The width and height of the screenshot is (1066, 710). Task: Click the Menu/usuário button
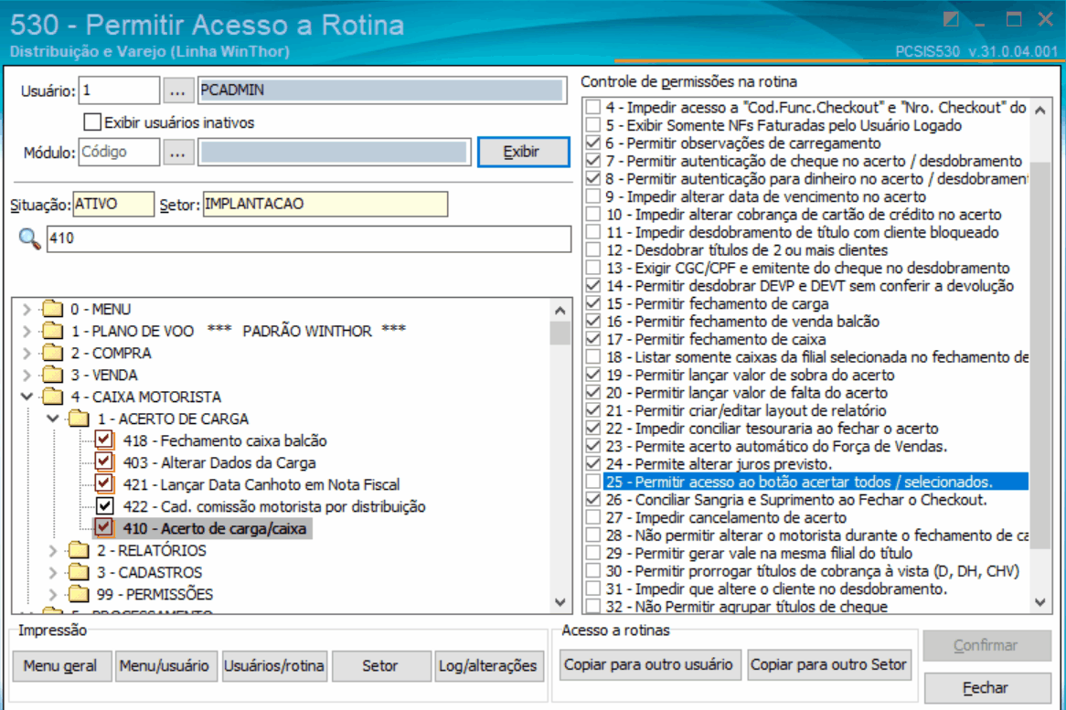pos(164,666)
